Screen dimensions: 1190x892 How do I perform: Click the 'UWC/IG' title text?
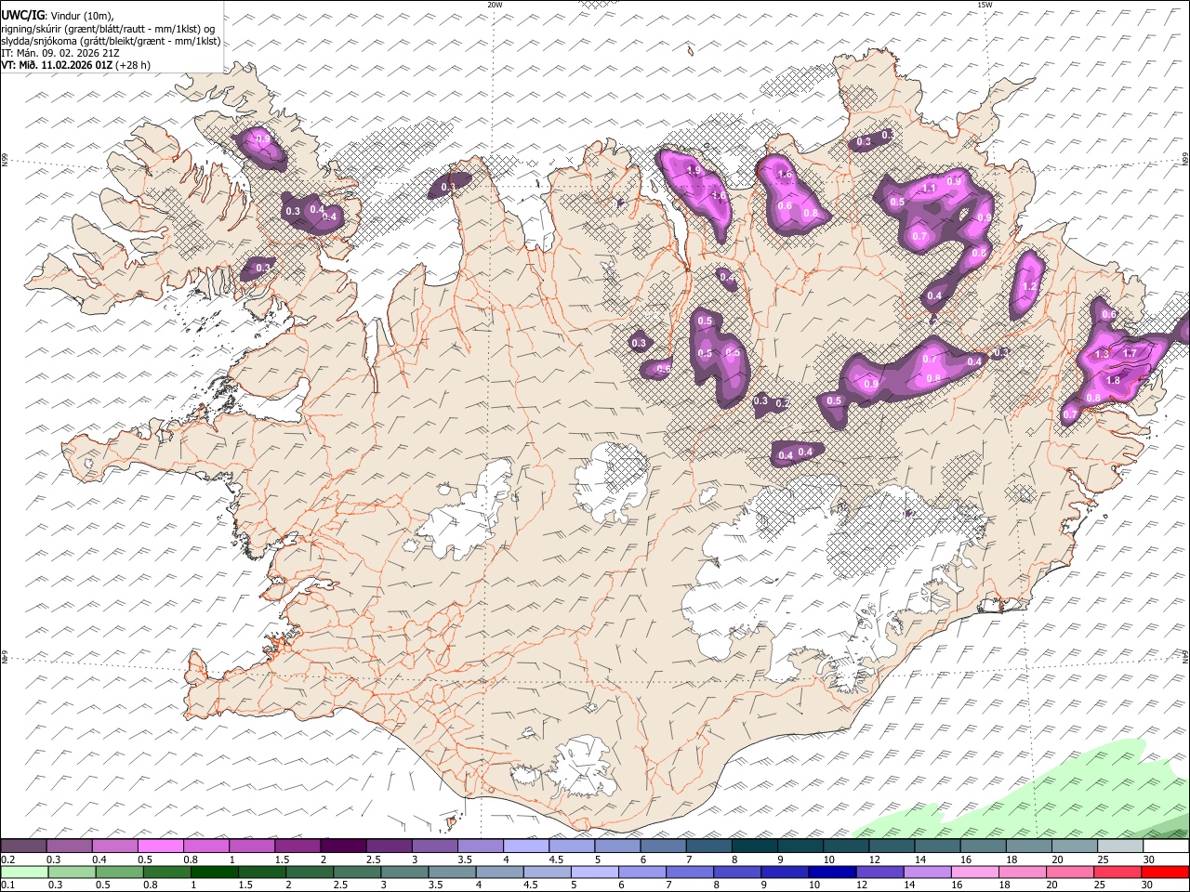click(21, 15)
